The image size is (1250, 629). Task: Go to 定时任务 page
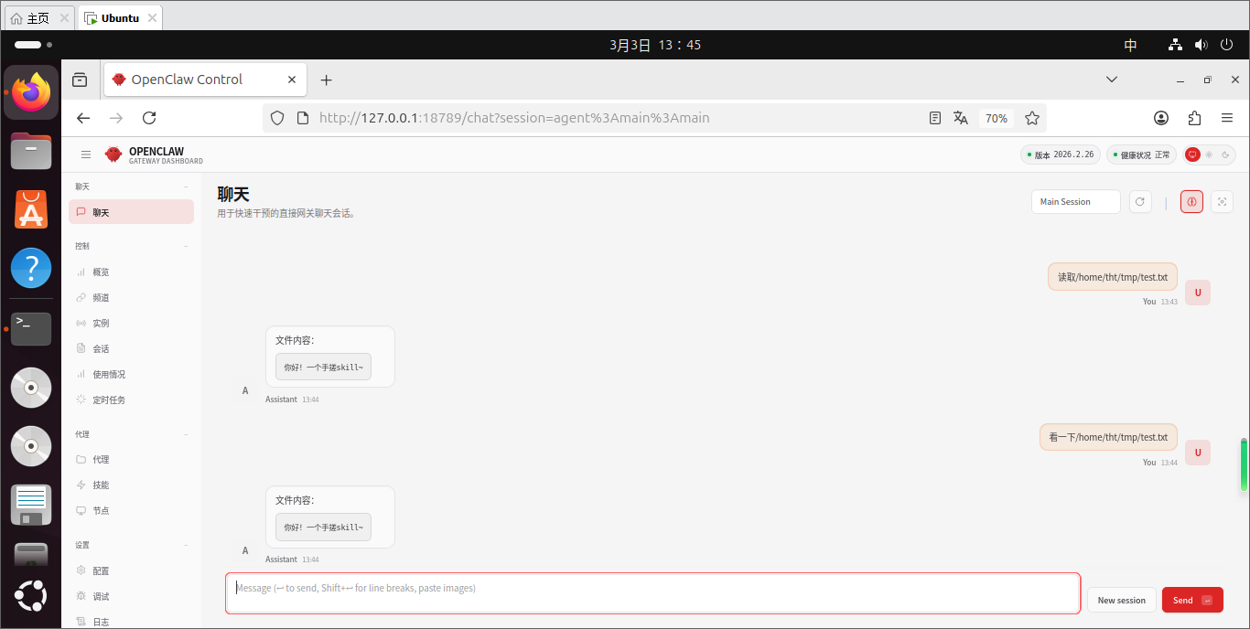(108, 400)
